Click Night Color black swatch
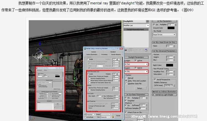The image size is (207, 121). pos(169,65)
